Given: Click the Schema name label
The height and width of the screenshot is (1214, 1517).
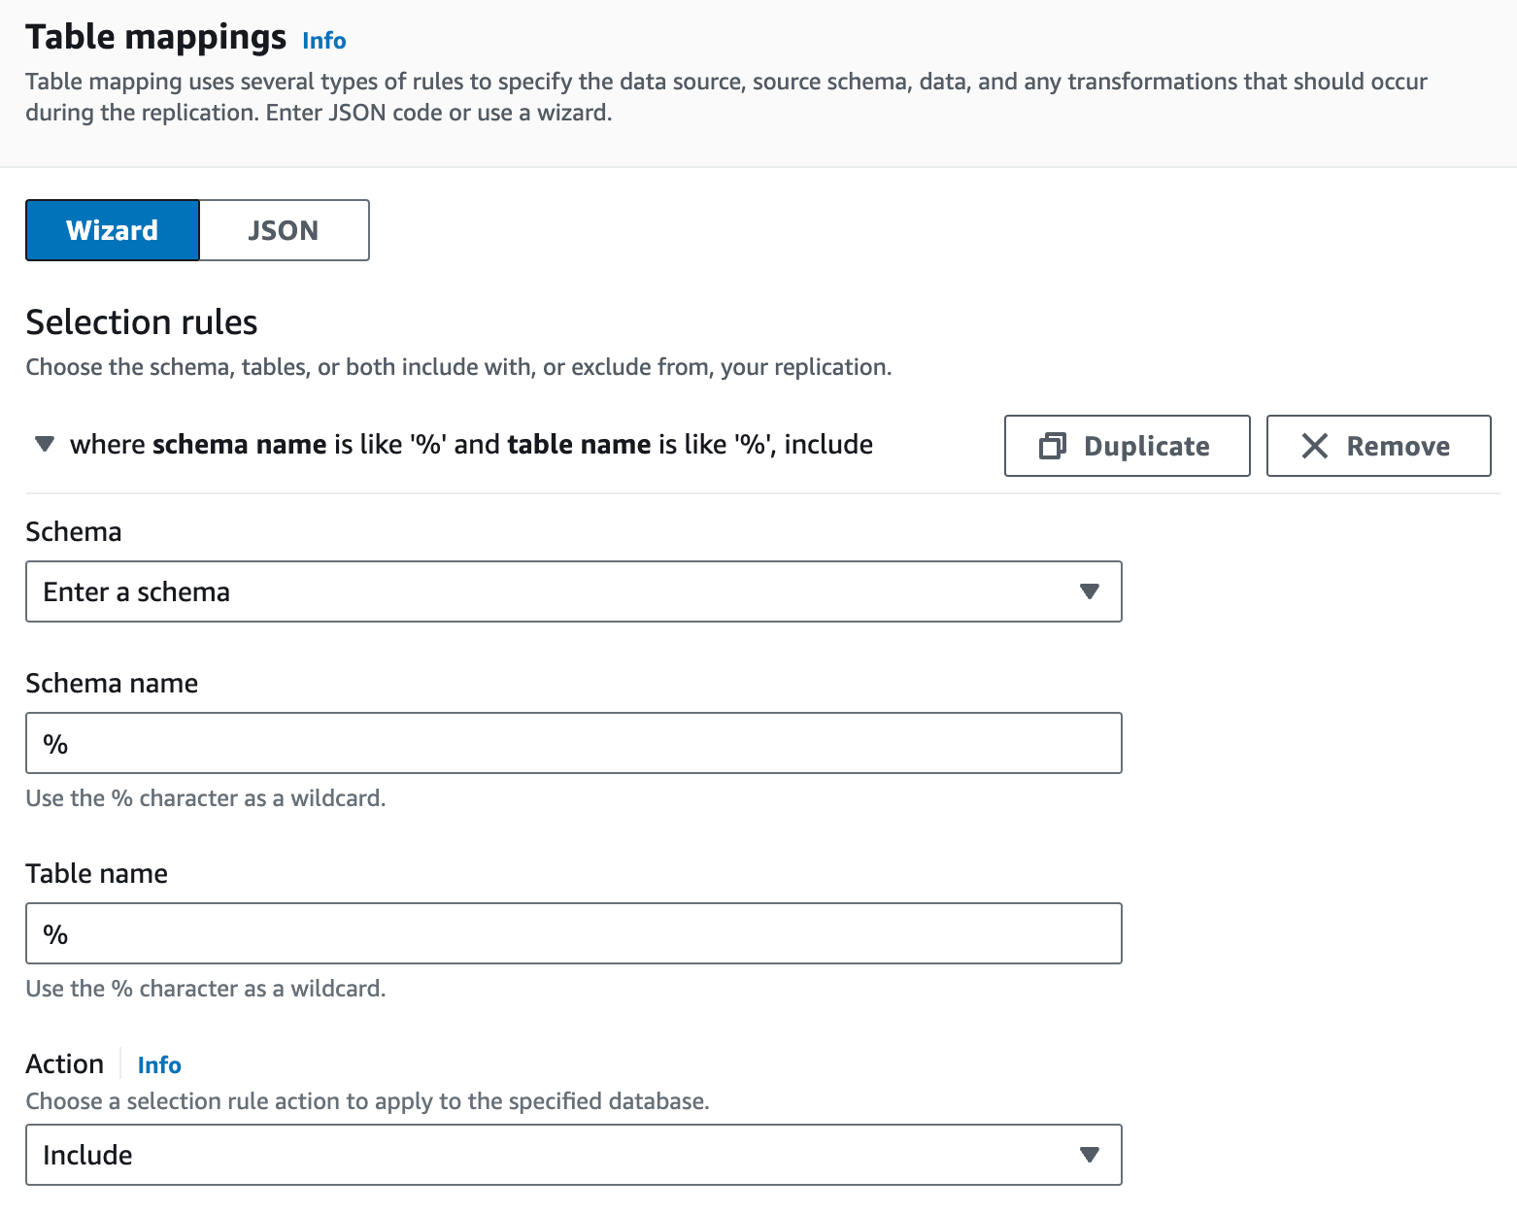Looking at the screenshot, I should (x=112, y=684).
